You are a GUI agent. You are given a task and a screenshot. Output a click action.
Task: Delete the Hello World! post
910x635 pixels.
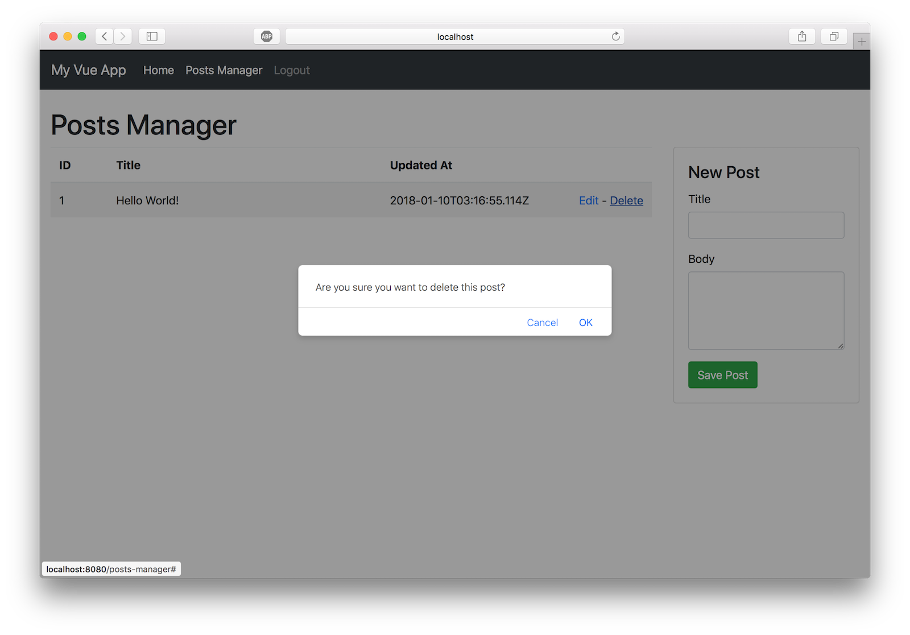pyautogui.click(x=626, y=200)
